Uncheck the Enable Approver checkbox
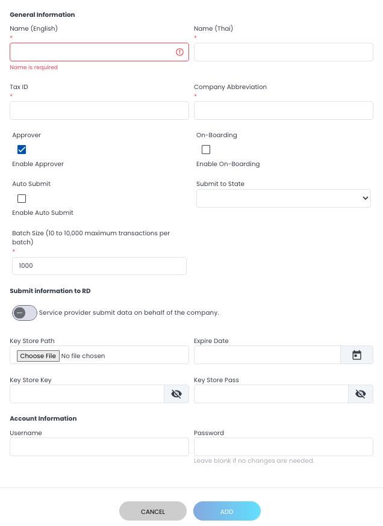Viewport: 383px width, 526px height. (x=22, y=150)
